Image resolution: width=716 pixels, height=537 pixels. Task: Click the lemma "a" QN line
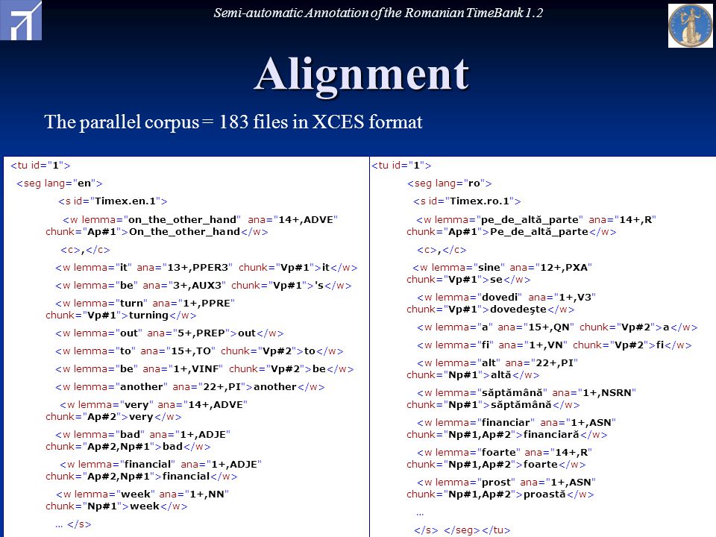pos(557,327)
